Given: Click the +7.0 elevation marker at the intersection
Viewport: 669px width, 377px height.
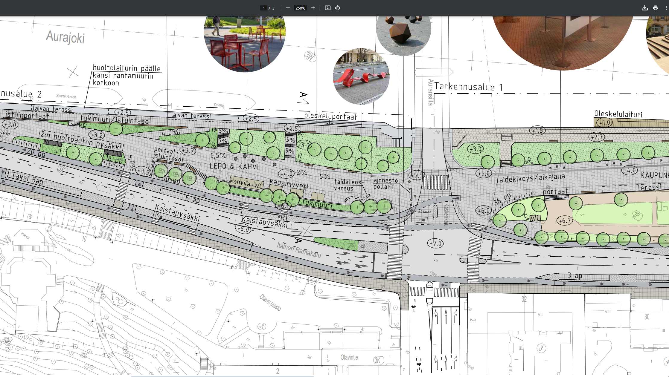Looking at the screenshot, I should 435,243.
